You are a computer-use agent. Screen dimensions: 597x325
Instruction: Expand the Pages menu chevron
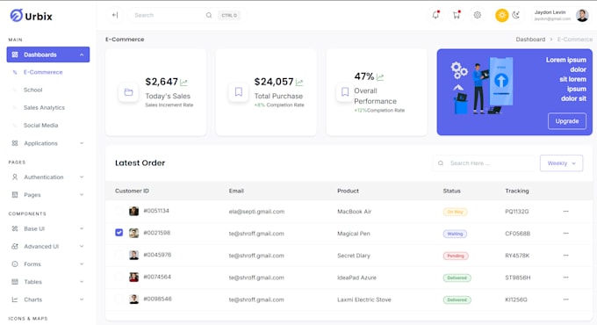click(x=82, y=195)
